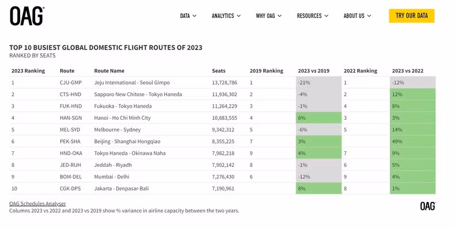455x229 pixels.
Task: Click the grey -12% cell for BOM-DEL
Action: [318, 177]
